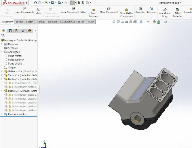Print the document with the Print icon
This screenshot has width=192, height=148.
click(x=59, y=3)
